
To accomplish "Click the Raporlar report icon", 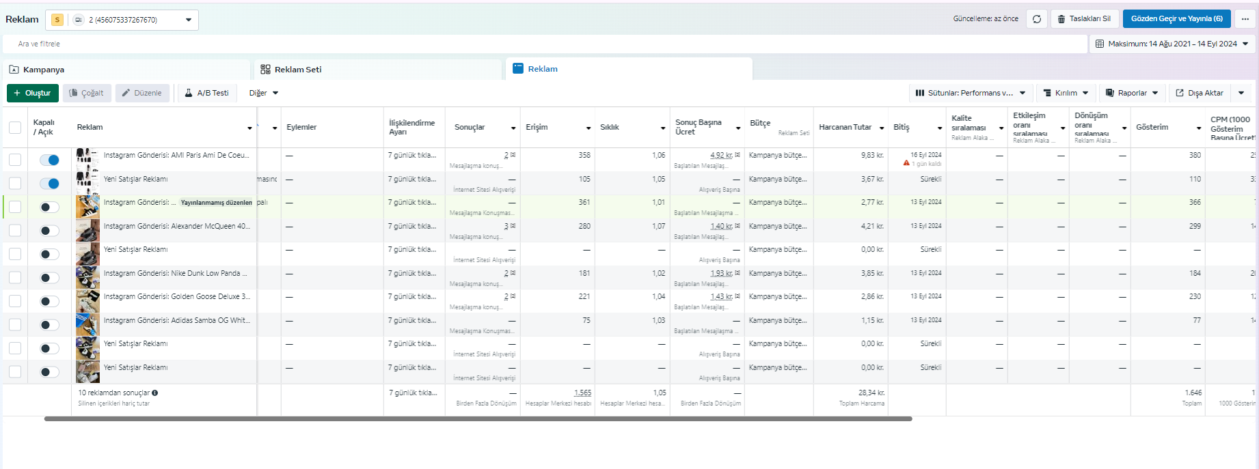I will pos(1110,93).
